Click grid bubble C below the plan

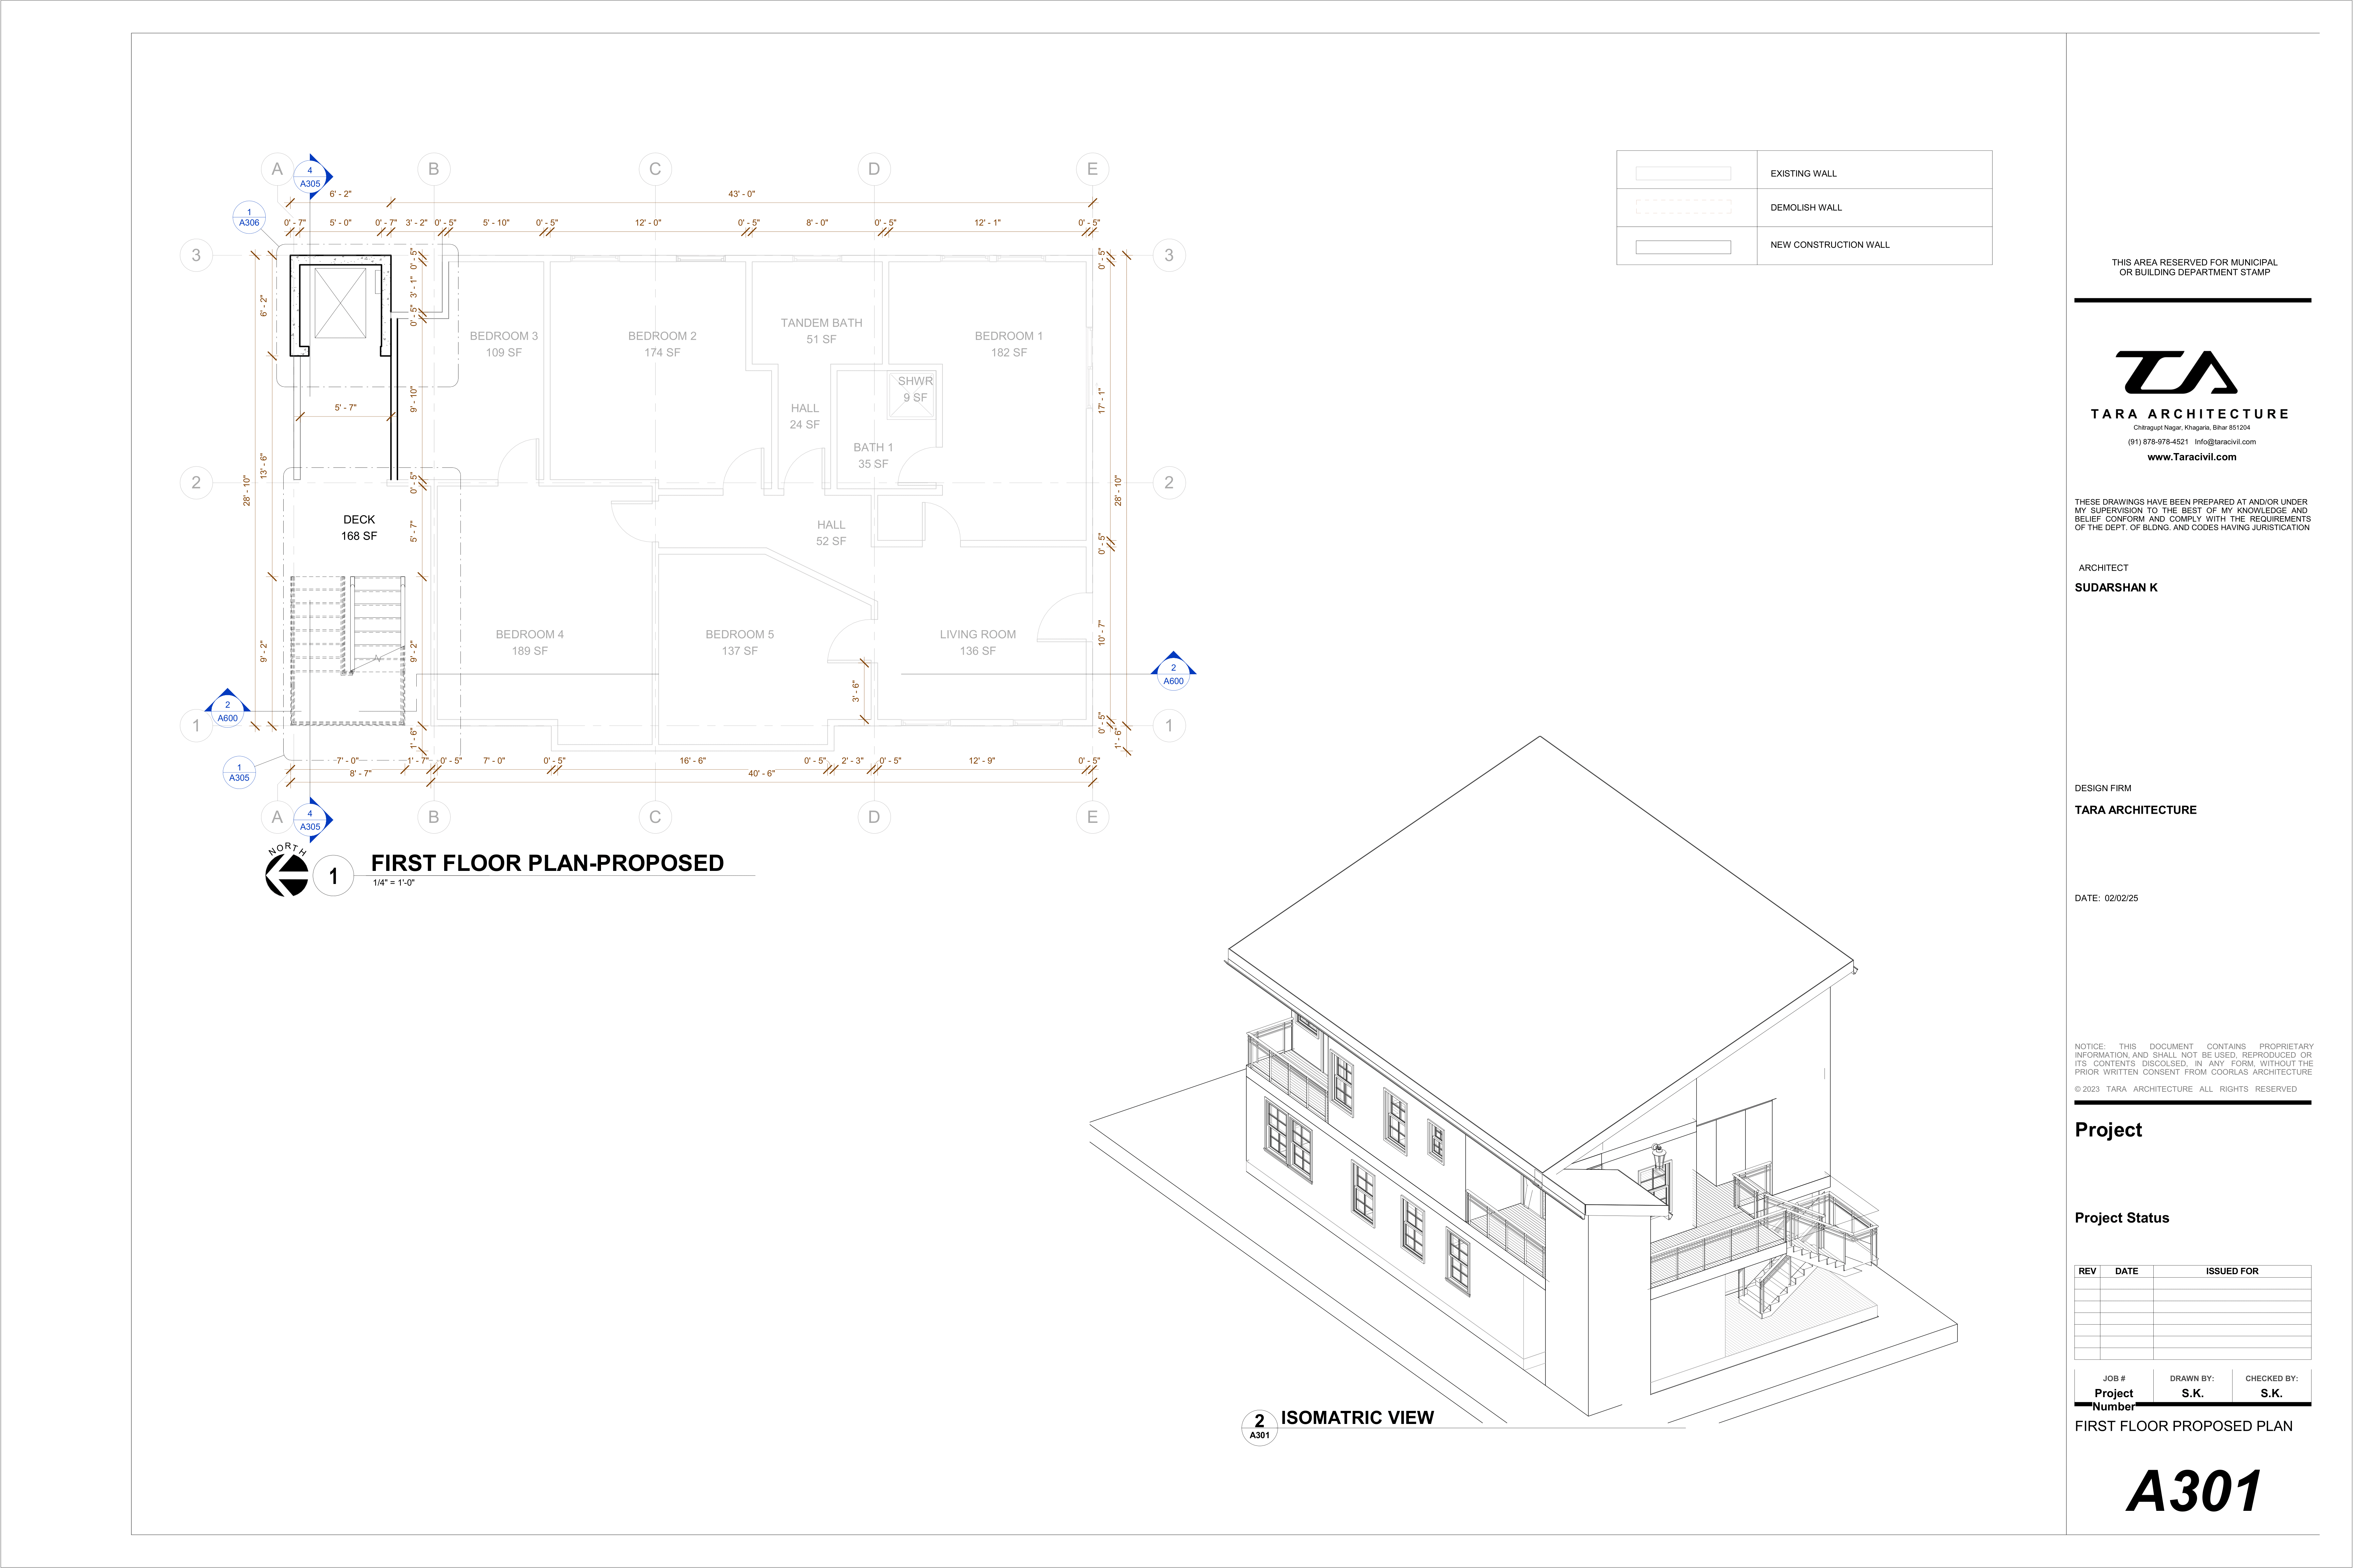point(655,817)
